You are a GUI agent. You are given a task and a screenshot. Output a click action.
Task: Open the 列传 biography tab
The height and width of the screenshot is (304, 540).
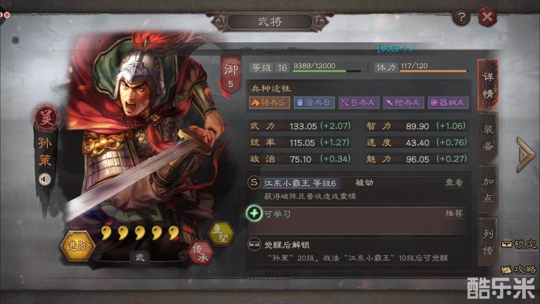(488, 242)
